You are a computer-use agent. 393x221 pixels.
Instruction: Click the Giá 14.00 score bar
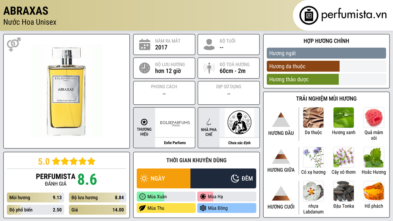pos(97,210)
